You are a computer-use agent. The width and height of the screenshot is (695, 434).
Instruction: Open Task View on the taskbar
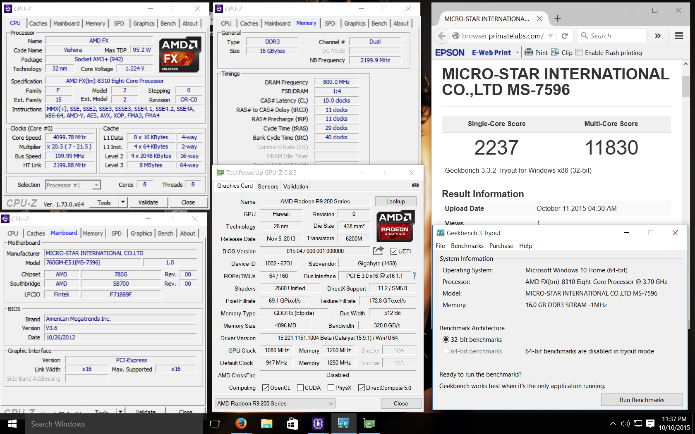pos(215,424)
